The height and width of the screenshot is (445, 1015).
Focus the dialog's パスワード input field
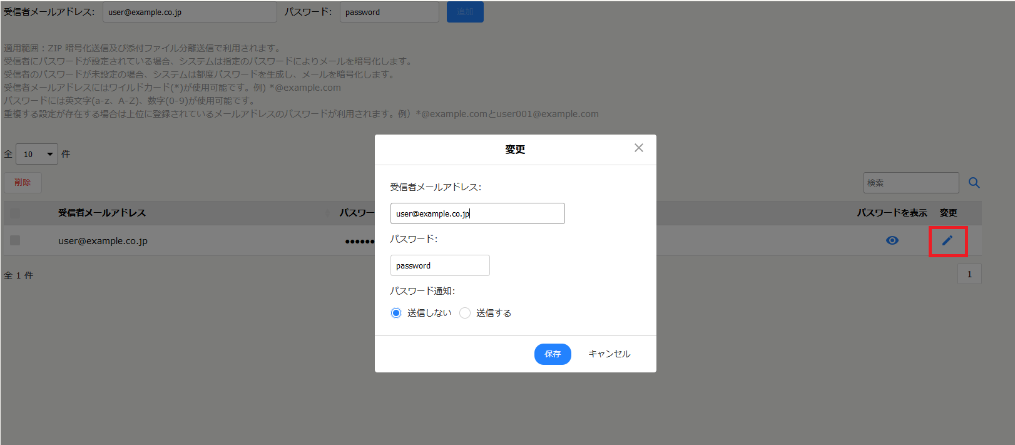[440, 265]
